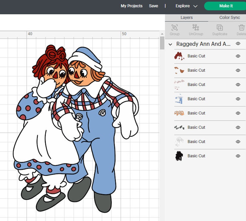Click Basic Cut label of orange faces layer
The width and height of the screenshot is (246, 221).
point(196,113)
